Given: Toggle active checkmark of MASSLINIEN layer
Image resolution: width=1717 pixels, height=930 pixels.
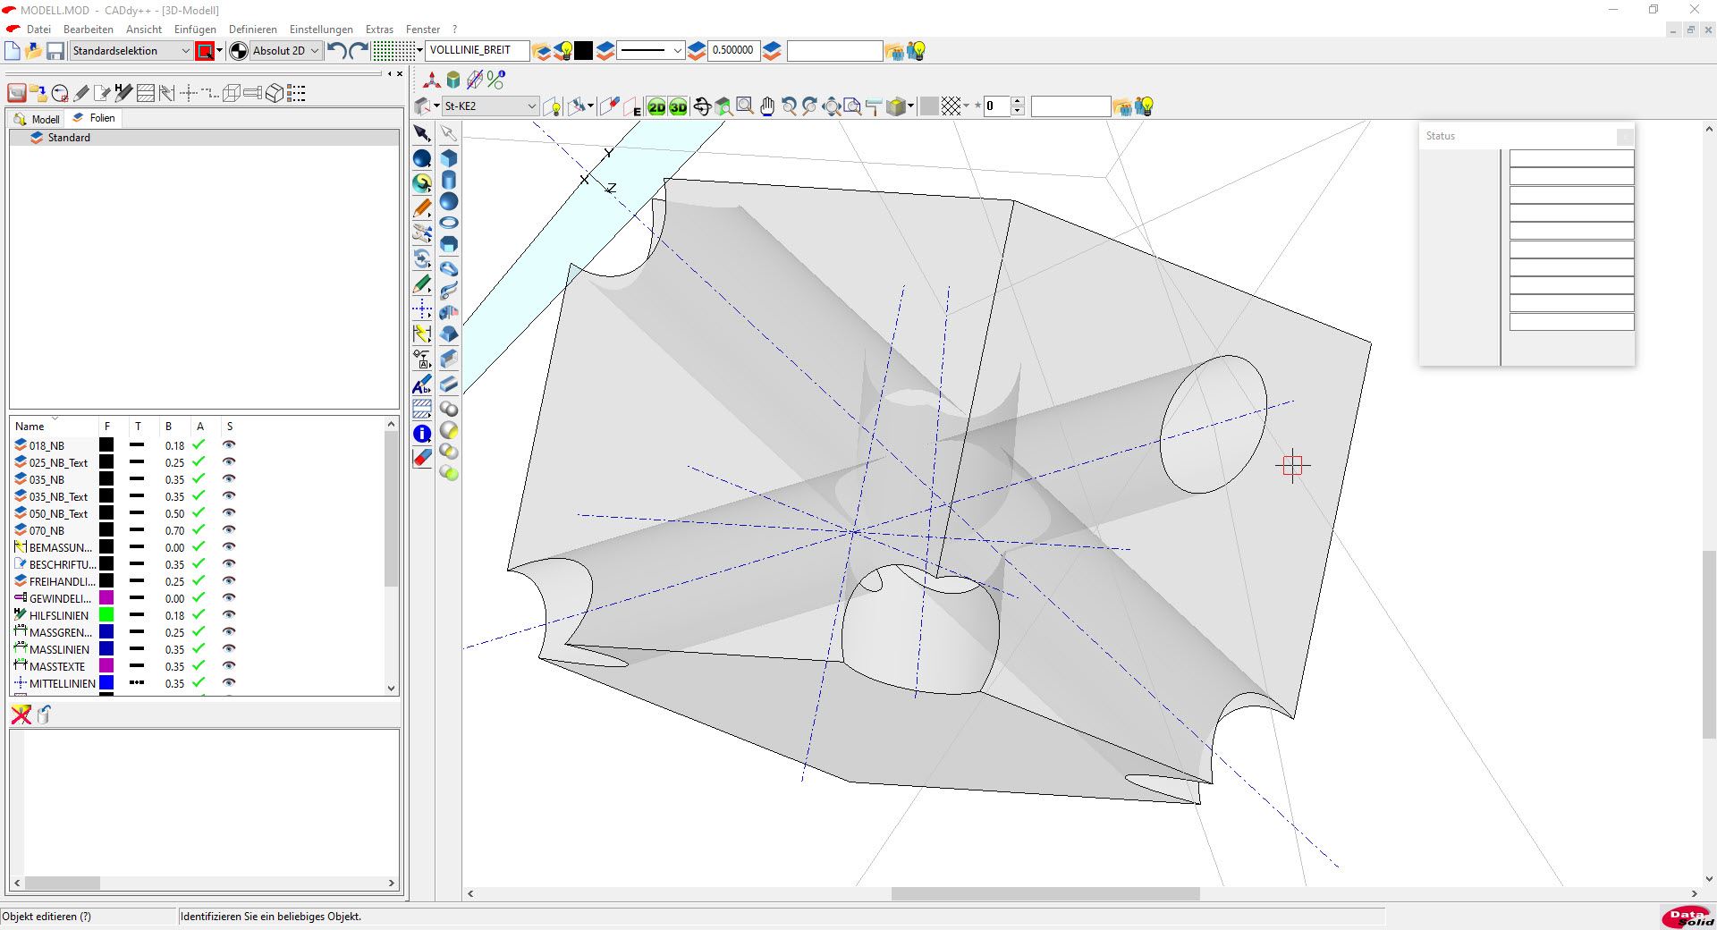Looking at the screenshot, I should pyautogui.click(x=199, y=649).
